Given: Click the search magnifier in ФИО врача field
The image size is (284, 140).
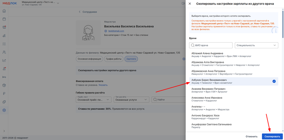Looking at the screenshot, I should tap(192, 45).
